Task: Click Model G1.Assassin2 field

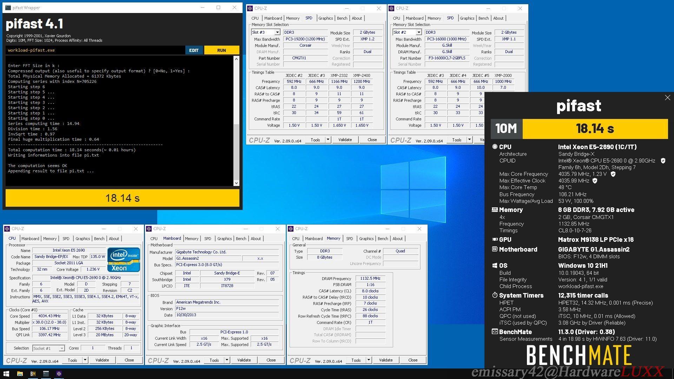Action: (208, 258)
